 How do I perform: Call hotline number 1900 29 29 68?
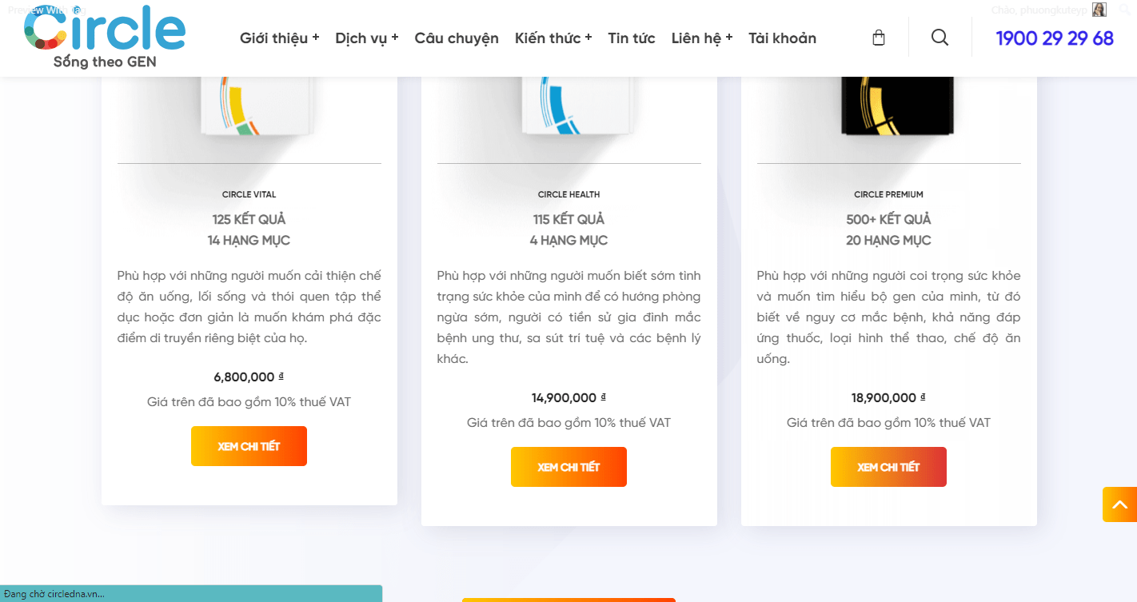tap(1055, 38)
